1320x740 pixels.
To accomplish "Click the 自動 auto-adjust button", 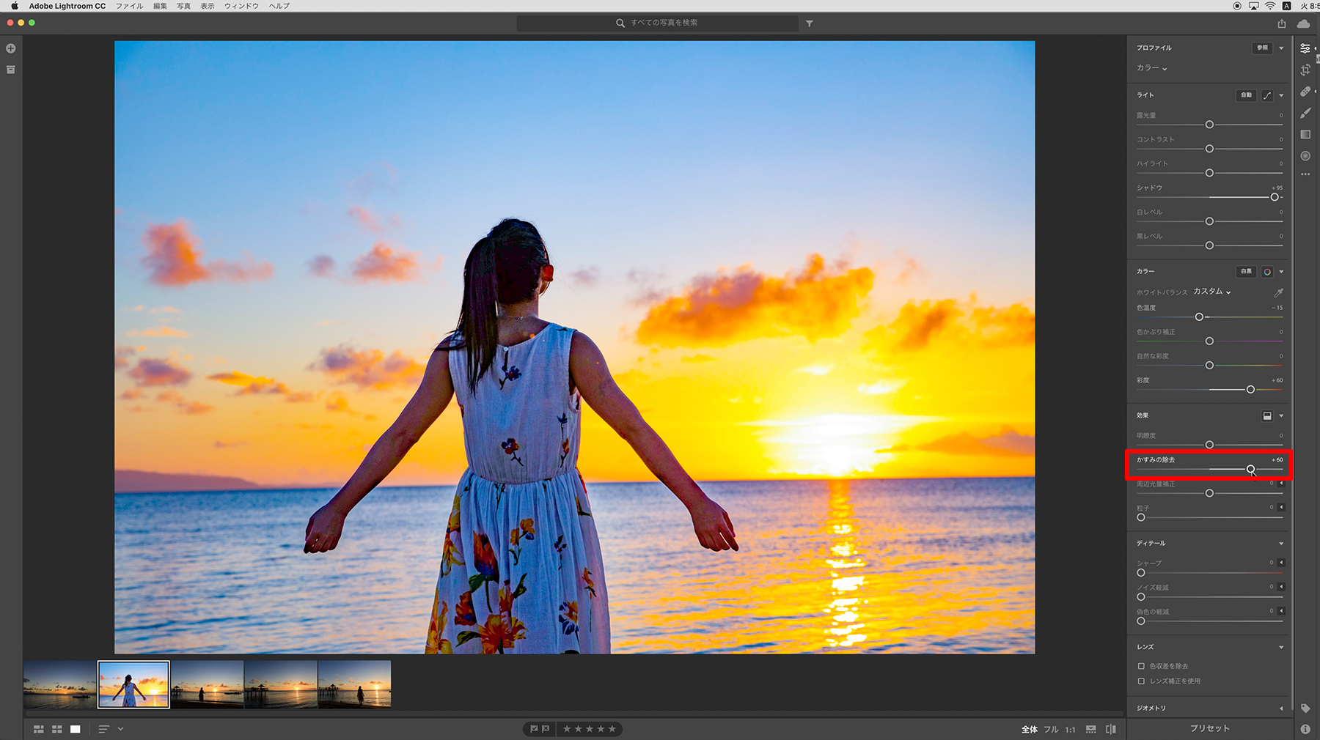I will (1246, 95).
